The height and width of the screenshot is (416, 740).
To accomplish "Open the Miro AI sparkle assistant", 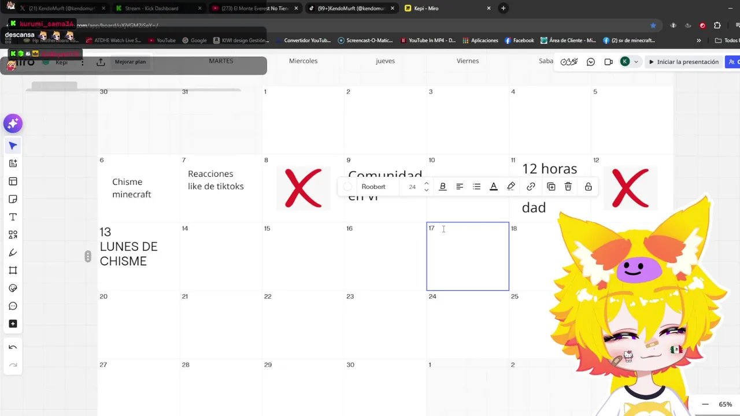I will (x=13, y=124).
